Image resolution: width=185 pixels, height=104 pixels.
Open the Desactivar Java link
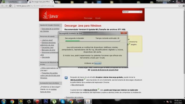pos(47,47)
